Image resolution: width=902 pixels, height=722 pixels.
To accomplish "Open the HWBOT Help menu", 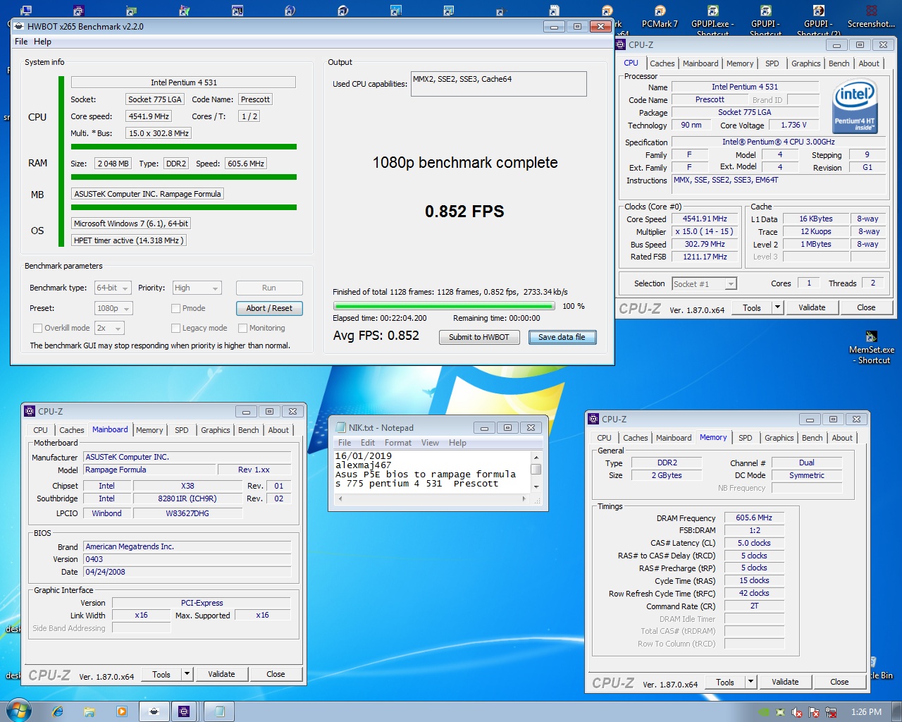I will pyautogui.click(x=42, y=42).
